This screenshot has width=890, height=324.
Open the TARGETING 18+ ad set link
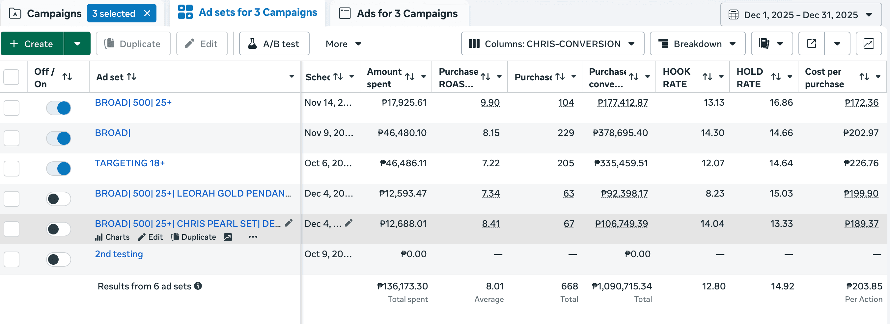(x=130, y=163)
